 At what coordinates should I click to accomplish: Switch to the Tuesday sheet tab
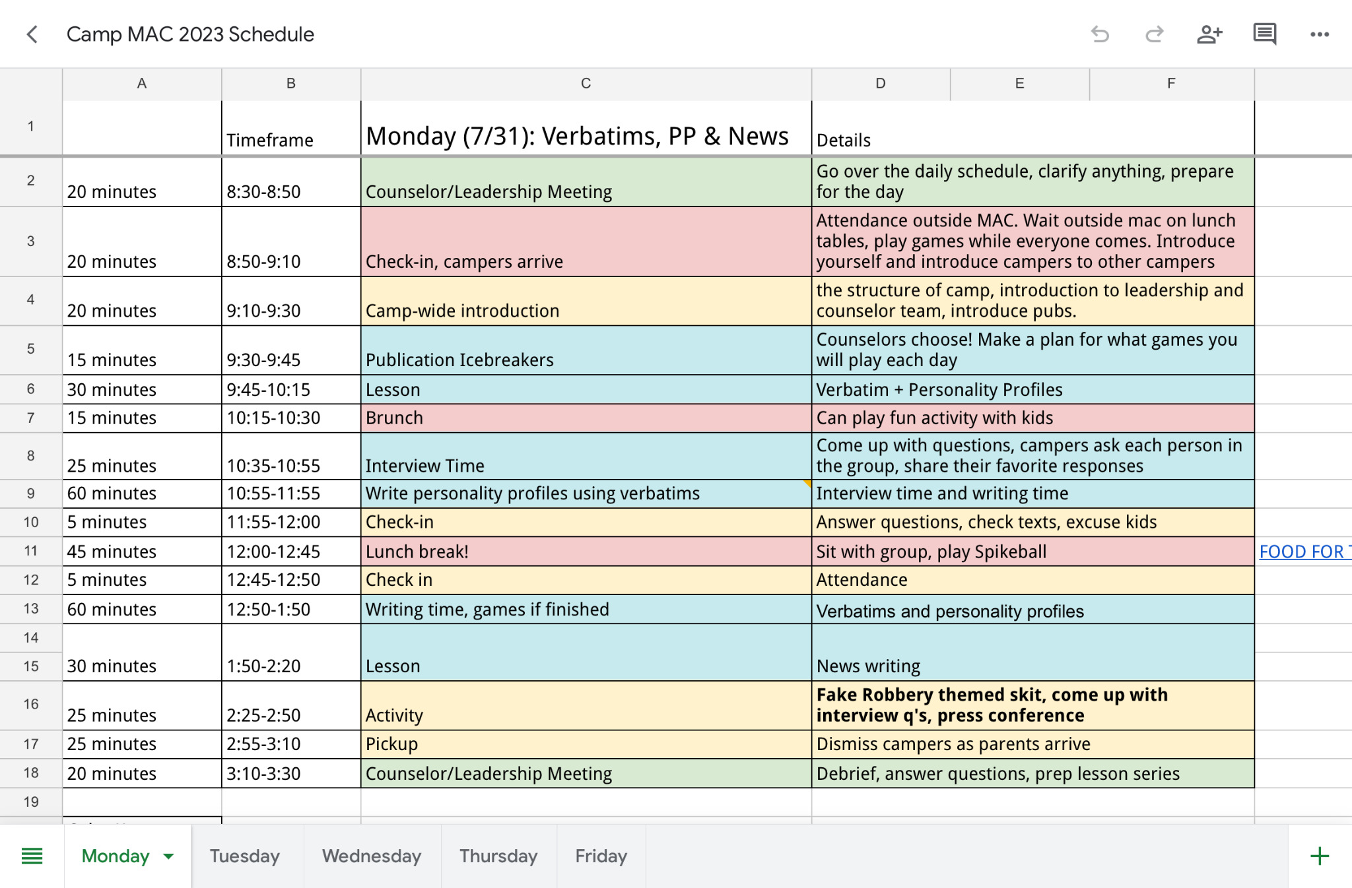245,856
